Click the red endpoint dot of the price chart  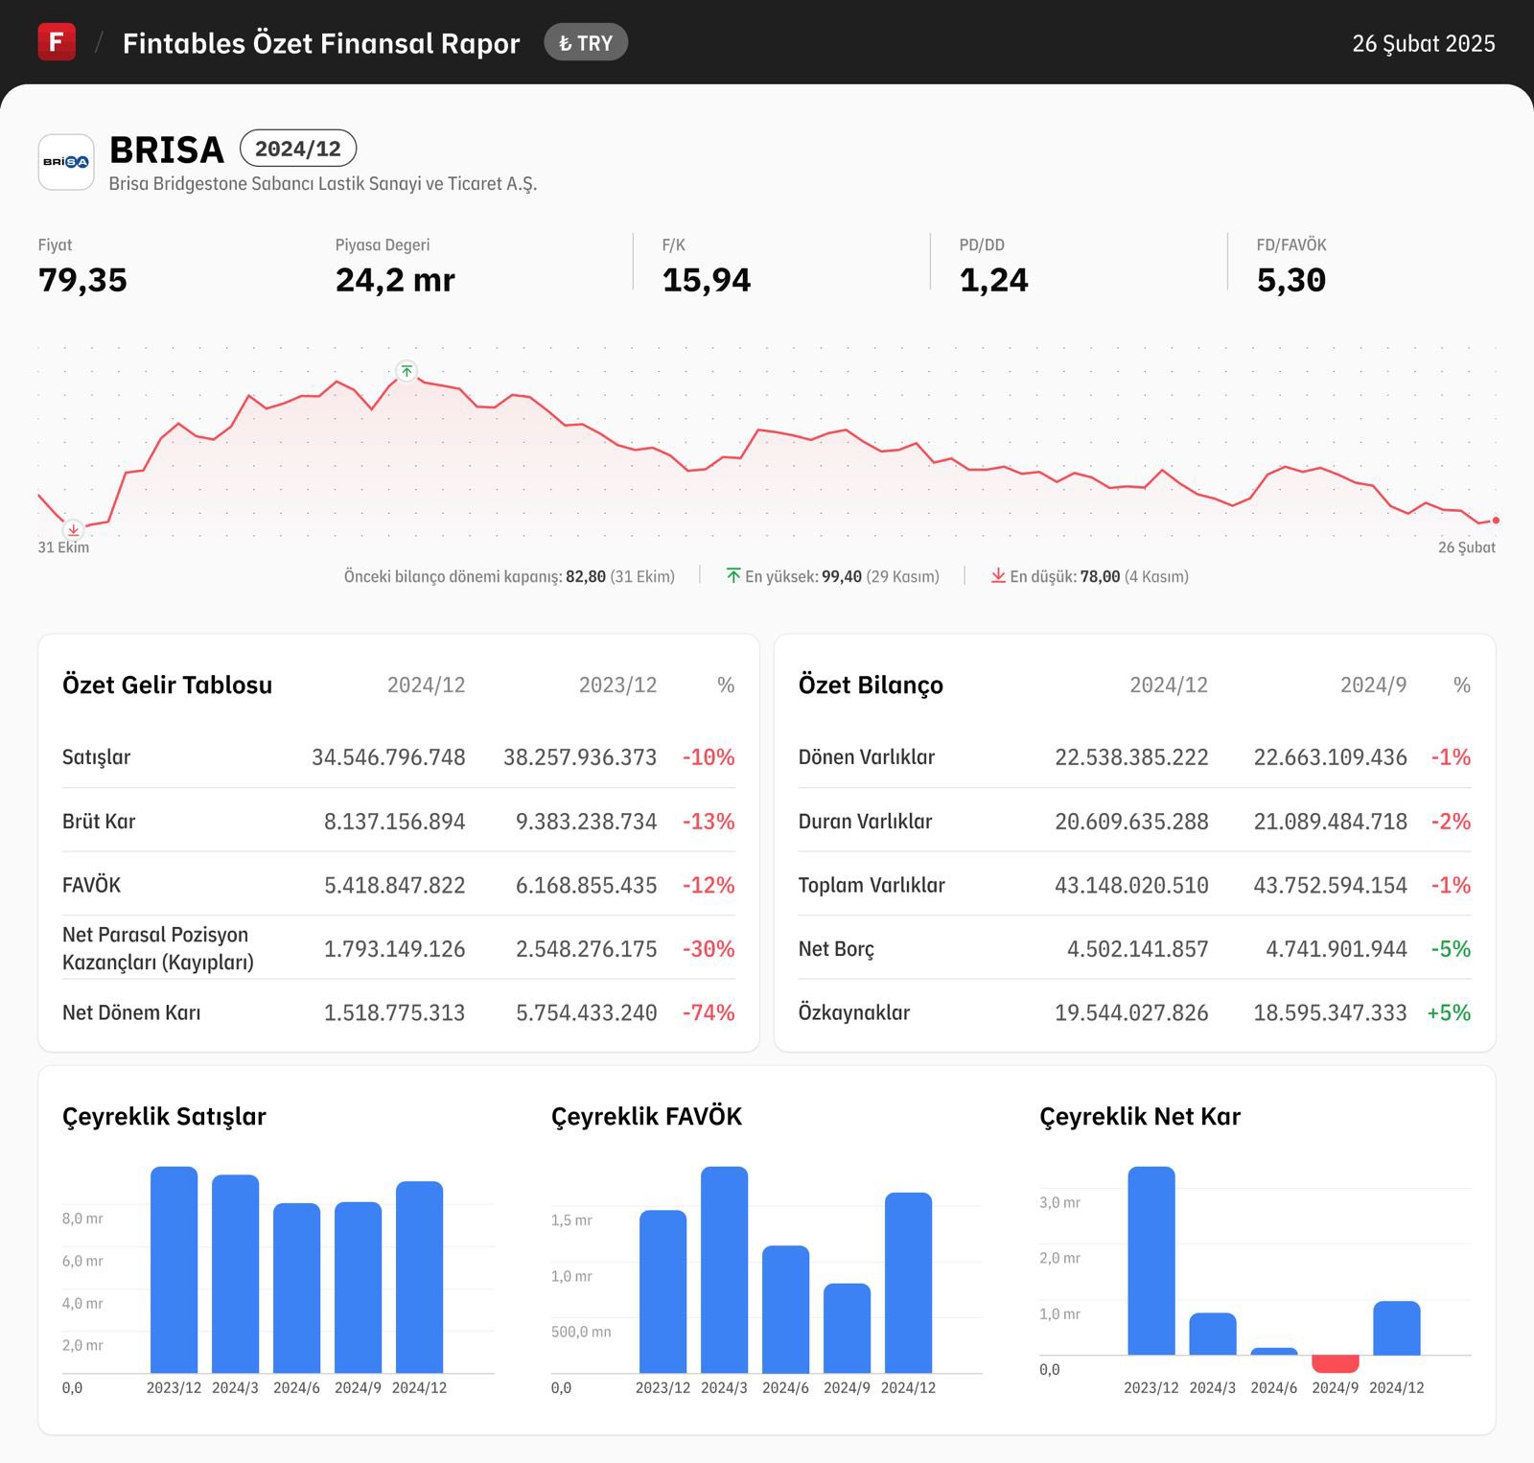[1496, 520]
